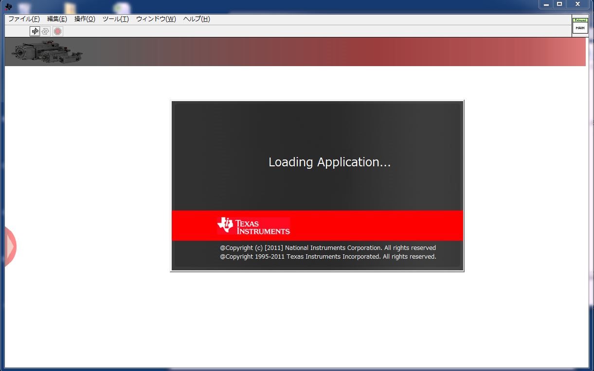Viewport: 594px width, 371px height.
Task: Open the ファイル(F) menu
Action: pyautogui.click(x=24, y=19)
